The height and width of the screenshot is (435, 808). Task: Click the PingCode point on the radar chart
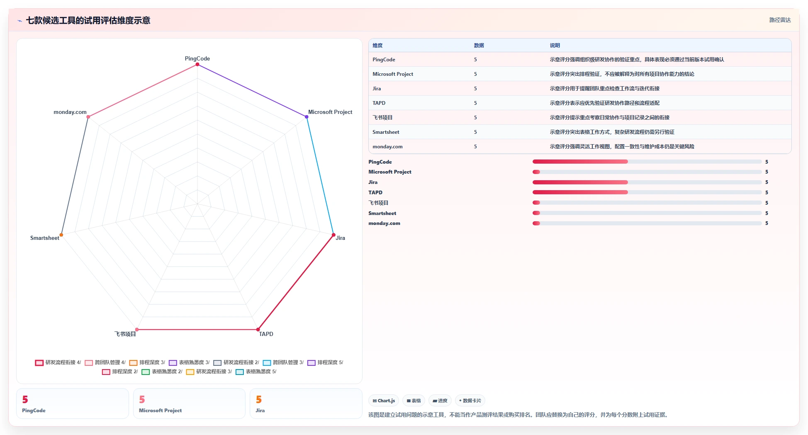[x=197, y=64]
